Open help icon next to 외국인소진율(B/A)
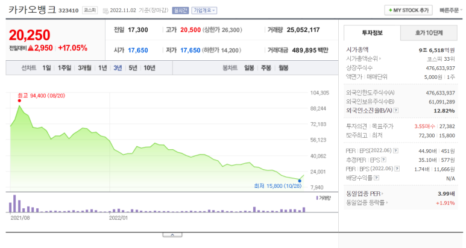 (396, 110)
